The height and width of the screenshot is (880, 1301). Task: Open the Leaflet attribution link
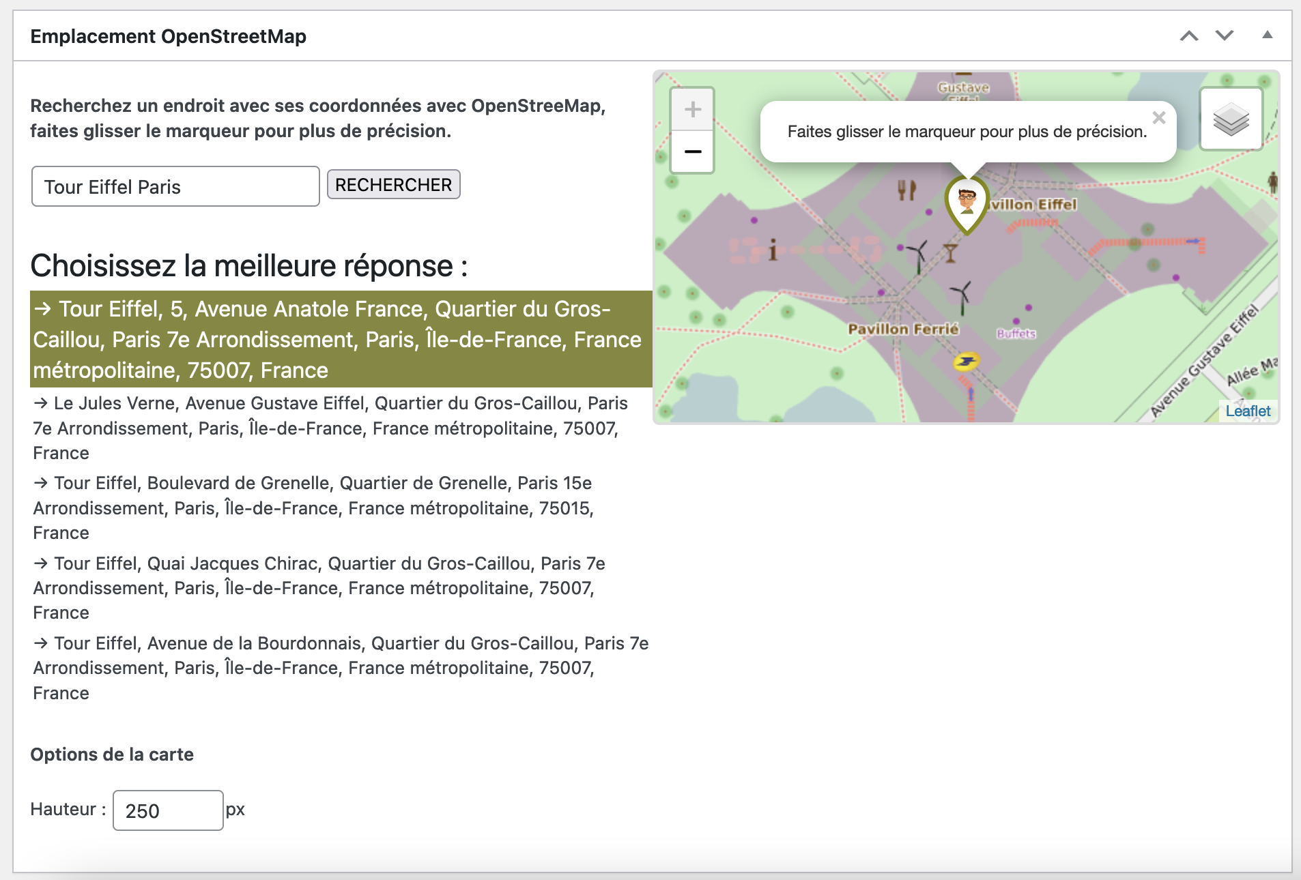click(x=1248, y=411)
